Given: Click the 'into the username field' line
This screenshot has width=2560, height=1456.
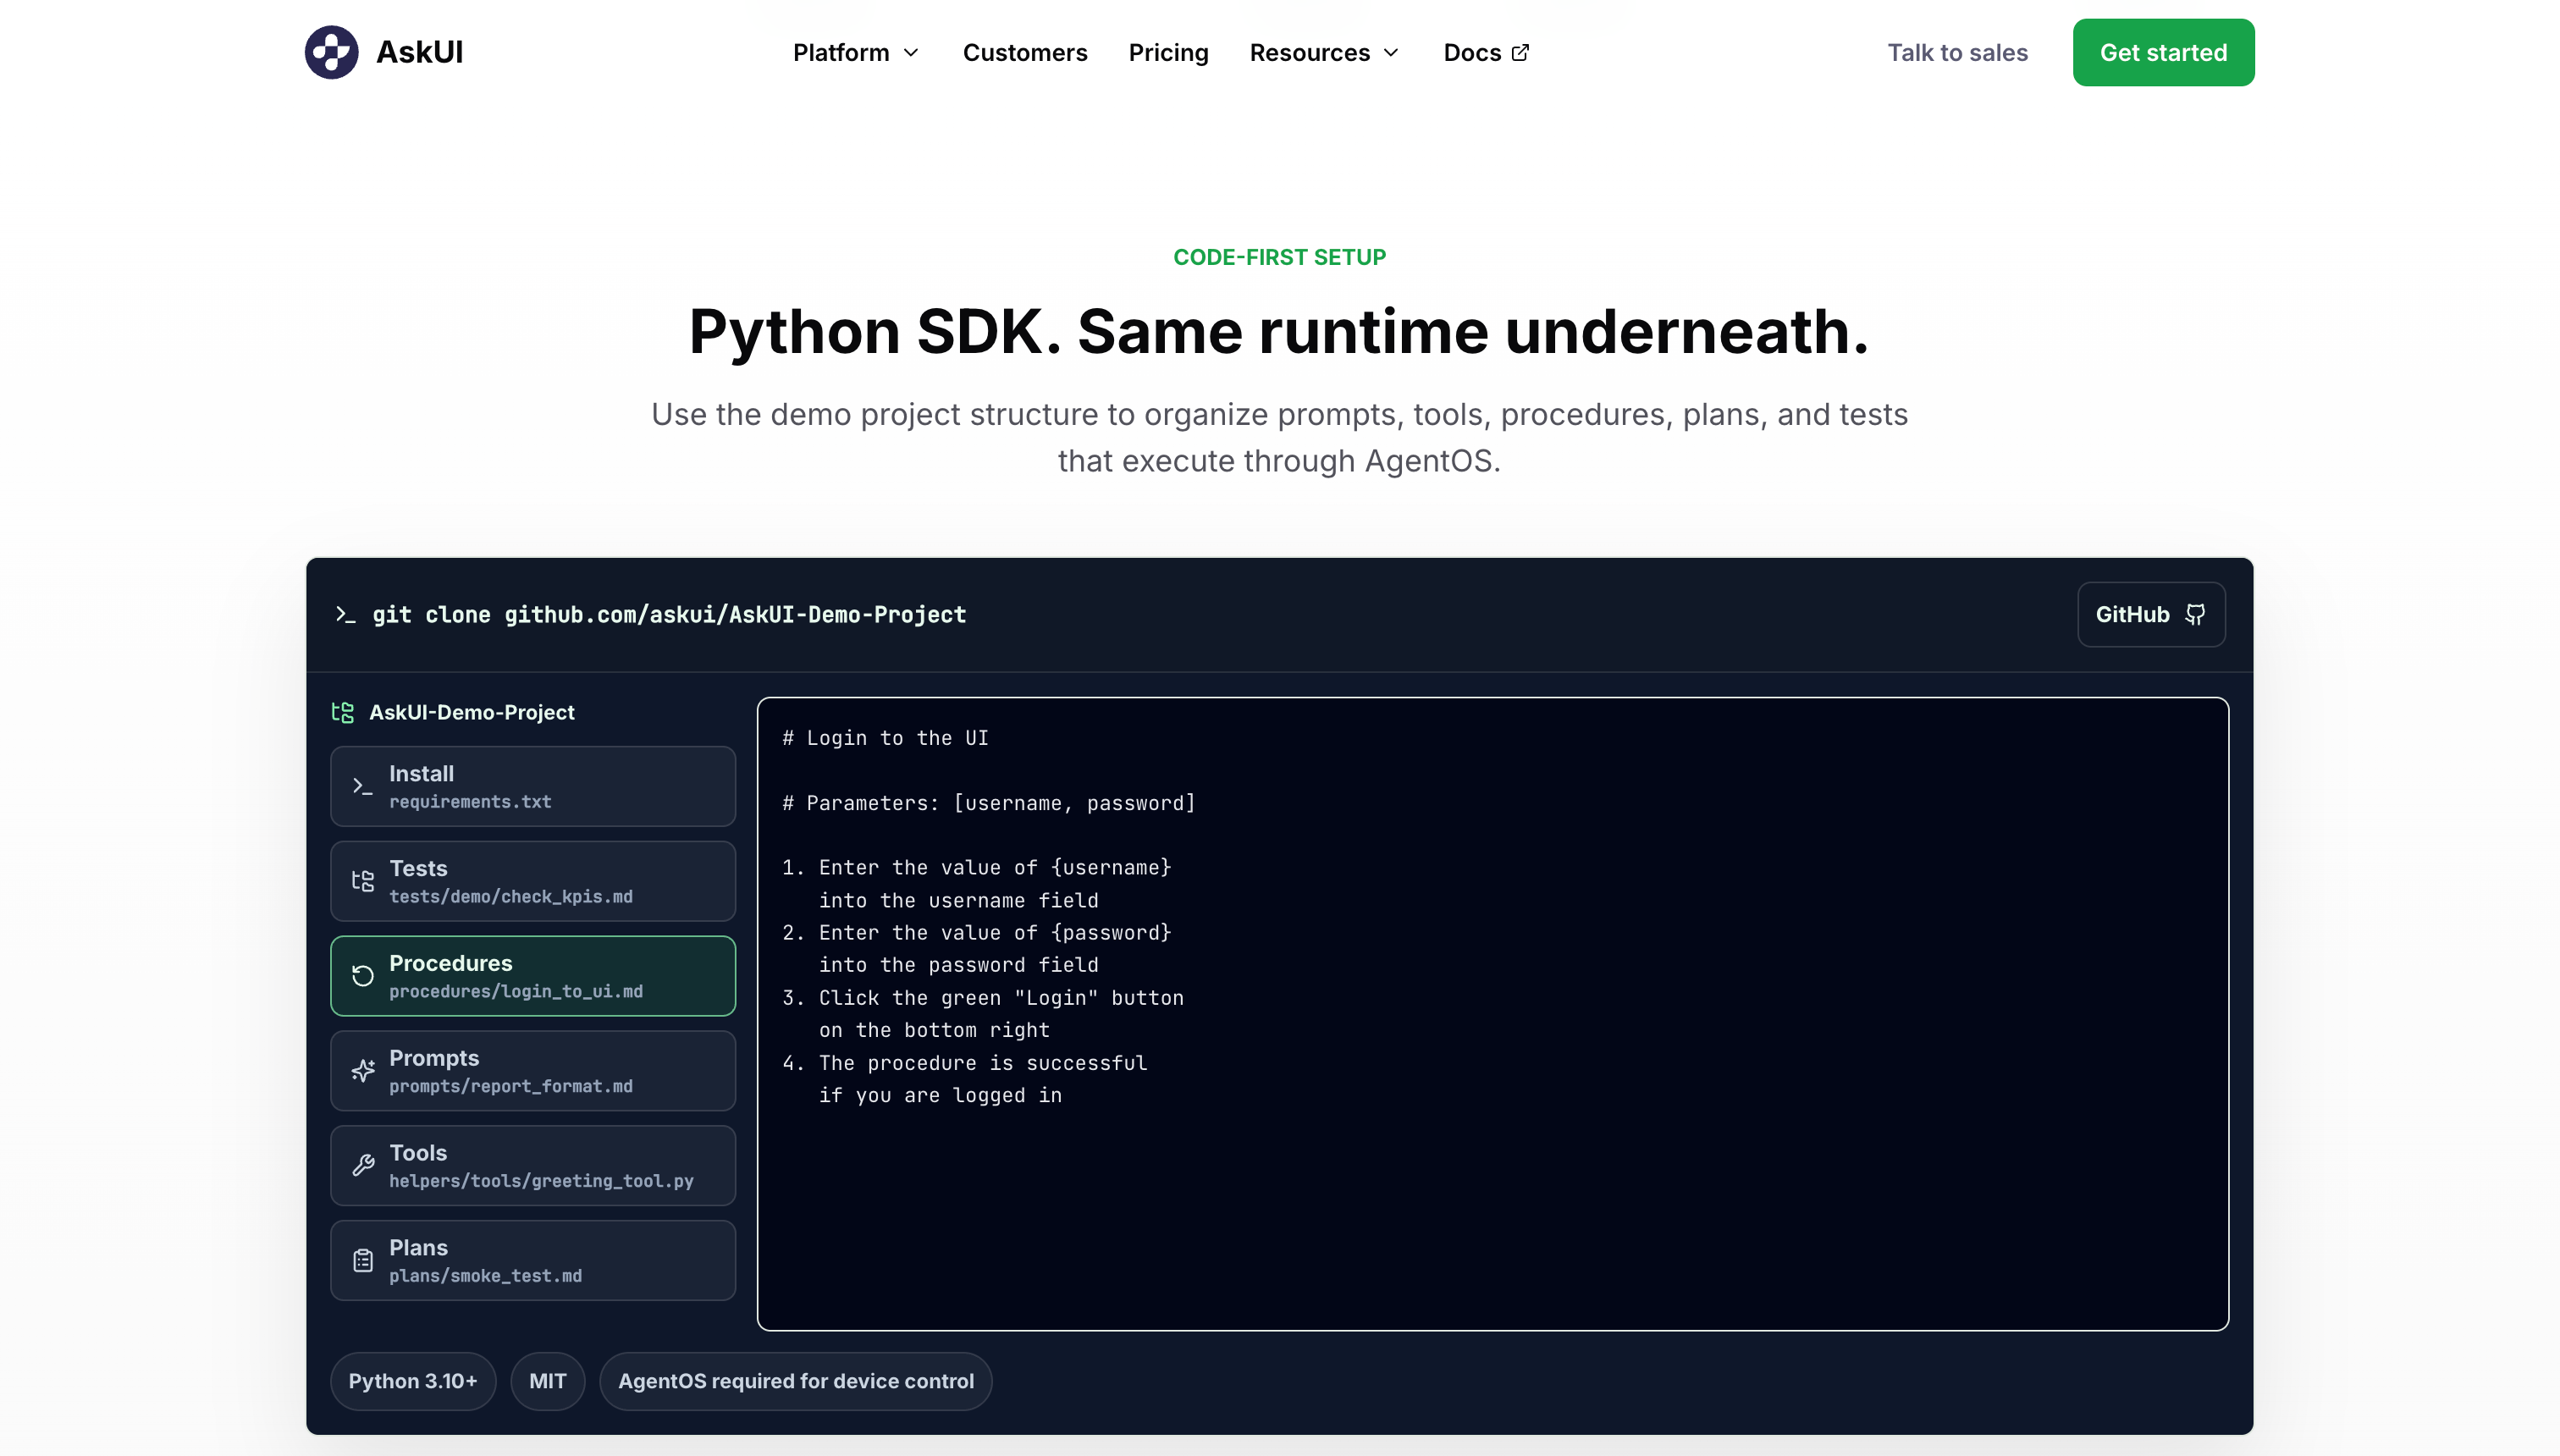Looking at the screenshot, I should click(958, 901).
